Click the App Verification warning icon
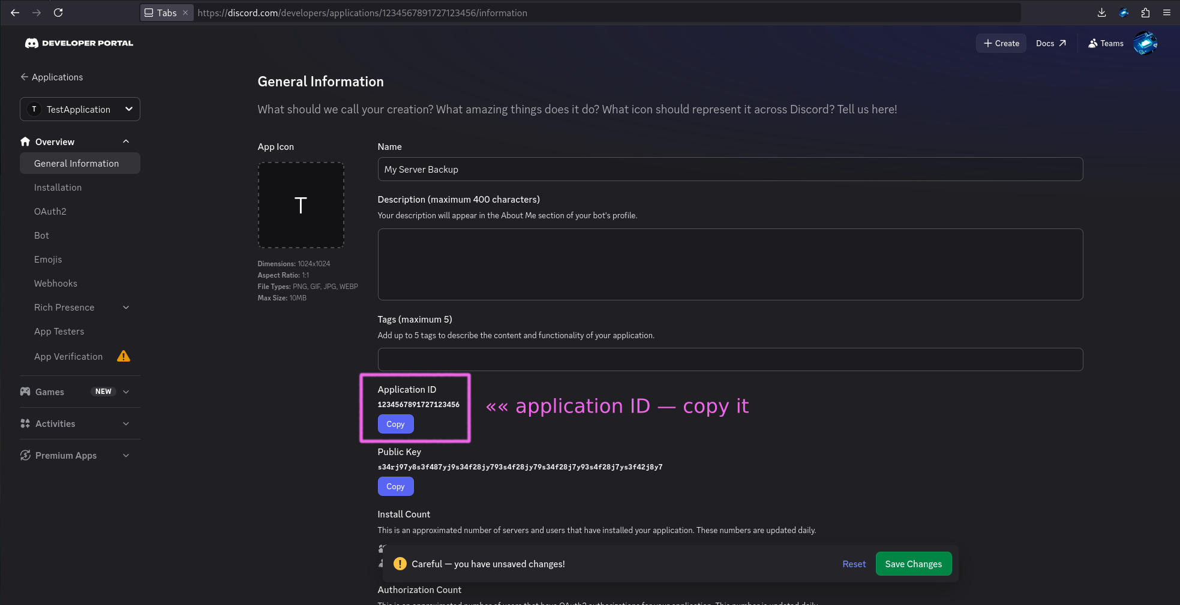This screenshot has width=1180, height=605. [x=124, y=356]
